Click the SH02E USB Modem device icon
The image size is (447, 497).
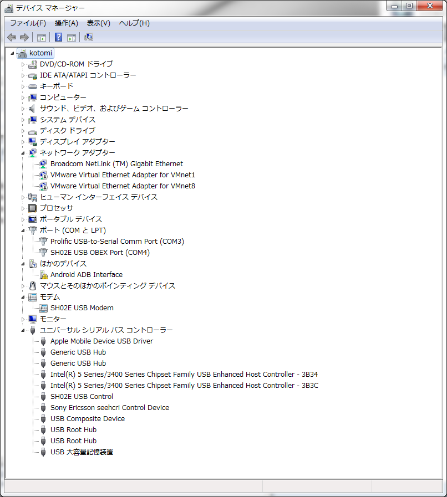click(x=43, y=308)
